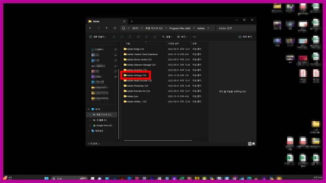
Task: Switch to large icons view in status bar
Action: pos(253,144)
